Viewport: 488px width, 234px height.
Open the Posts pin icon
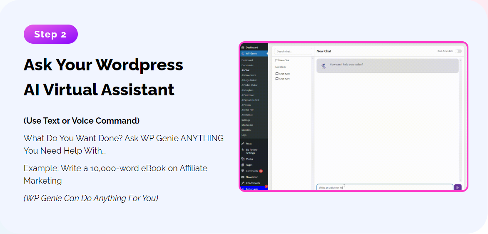point(243,144)
